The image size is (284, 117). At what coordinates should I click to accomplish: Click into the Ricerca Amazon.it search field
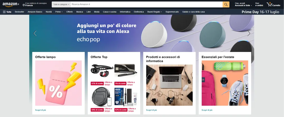pyautogui.click(x=146, y=4)
